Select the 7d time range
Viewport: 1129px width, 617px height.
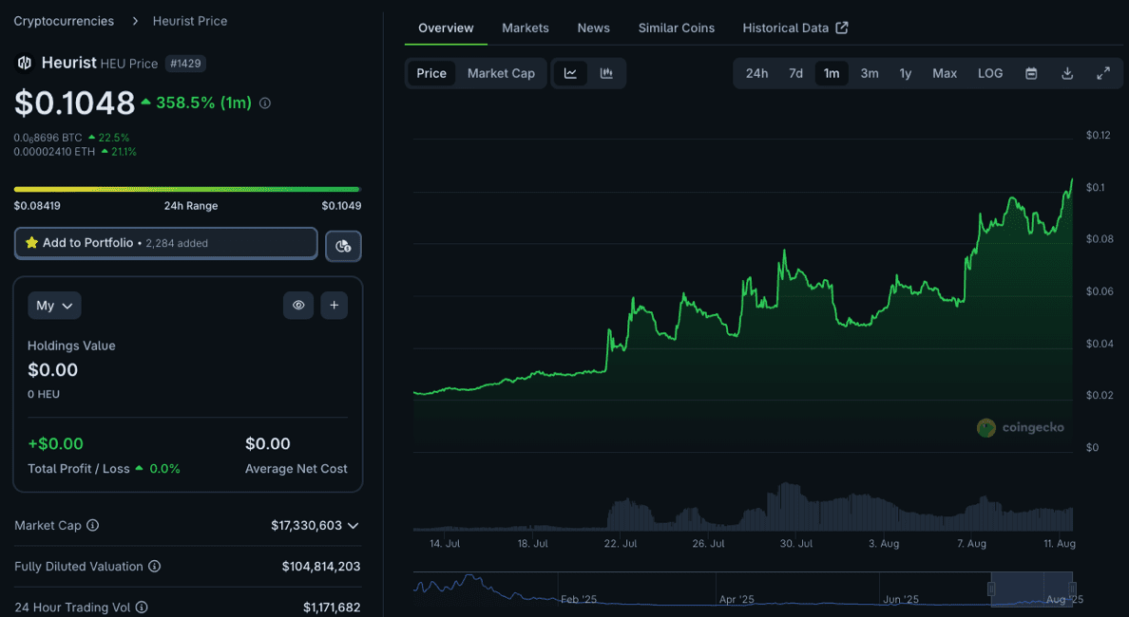pos(795,73)
